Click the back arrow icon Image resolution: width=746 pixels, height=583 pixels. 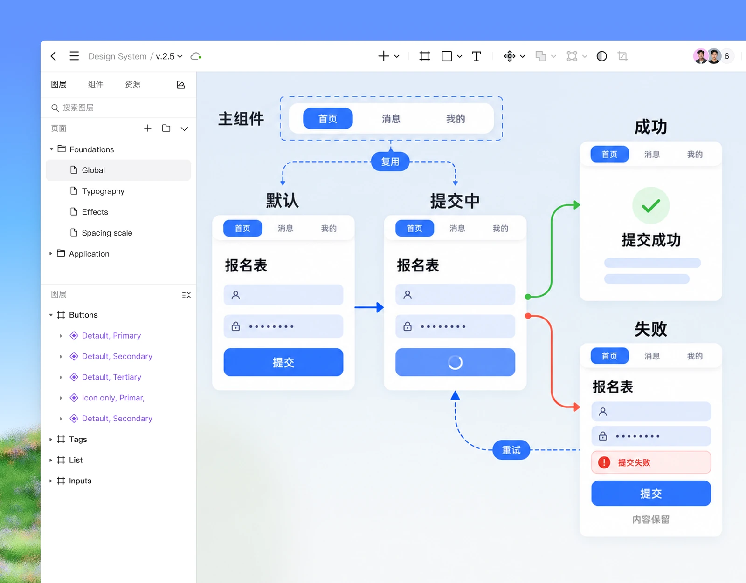tap(54, 56)
